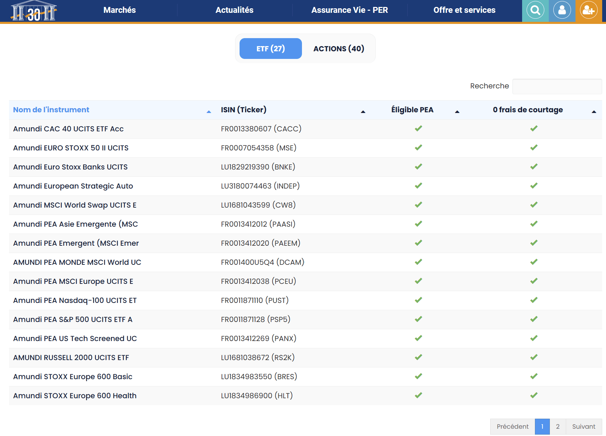Click ISIN LU1834986900 (HLT)
The image size is (606, 436).
(257, 396)
